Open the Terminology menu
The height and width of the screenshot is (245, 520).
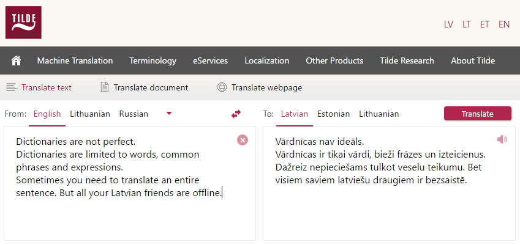tap(153, 61)
